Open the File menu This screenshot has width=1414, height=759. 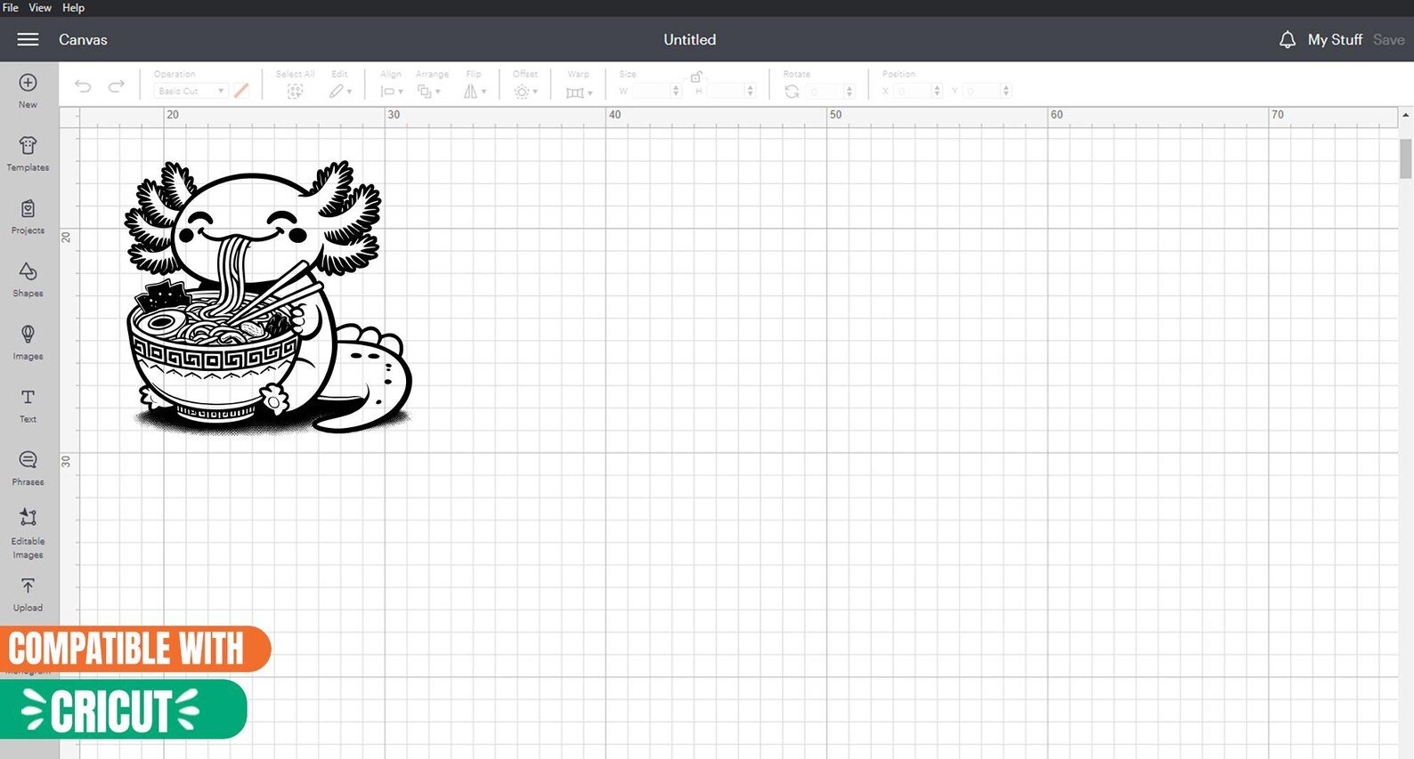pos(11,7)
